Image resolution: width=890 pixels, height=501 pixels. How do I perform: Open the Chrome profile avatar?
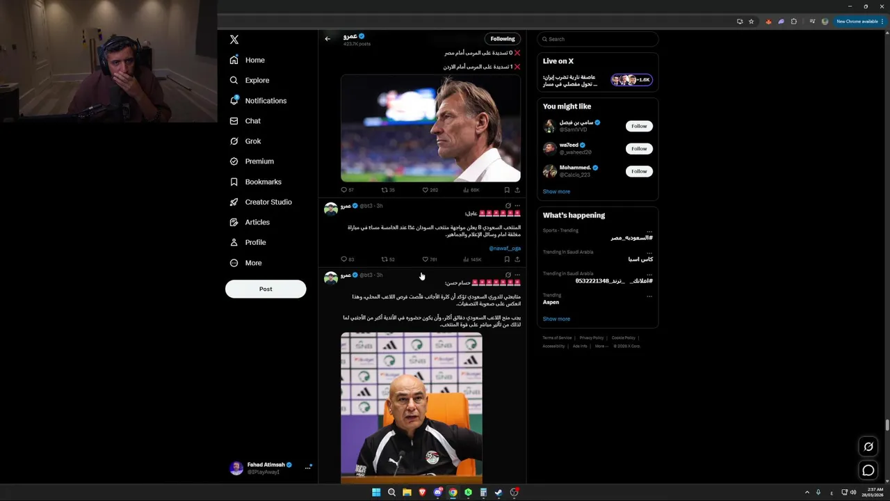click(825, 22)
